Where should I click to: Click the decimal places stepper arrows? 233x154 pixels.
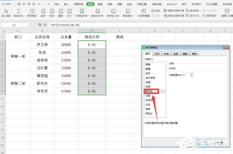191,75
